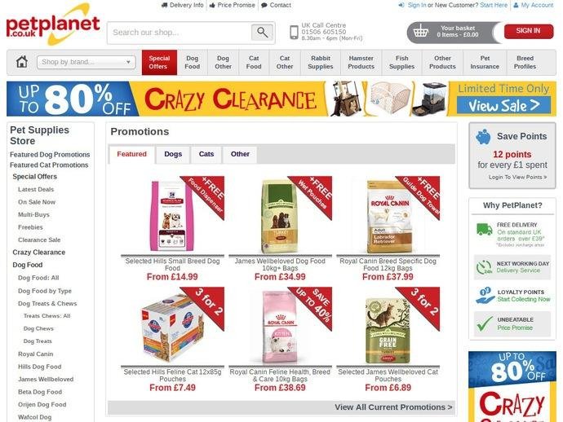Click the red SIGN IN button
Image resolution: width=563 pixels, height=422 pixels.
pos(529,31)
